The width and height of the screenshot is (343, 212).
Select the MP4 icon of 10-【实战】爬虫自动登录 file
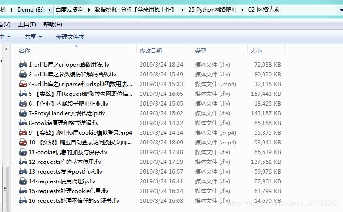23,143
